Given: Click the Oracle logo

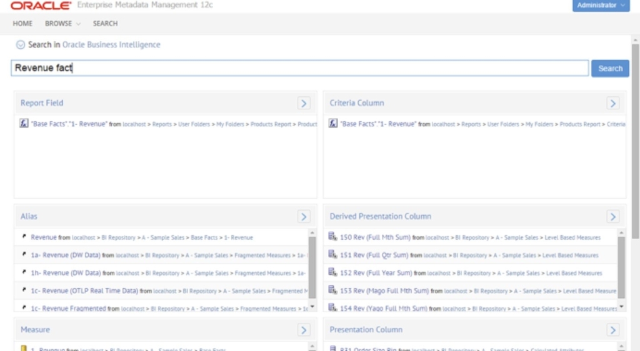Looking at the screenshot, I should (x=41, y=5).
